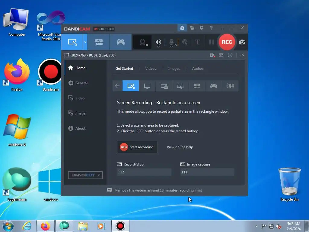Select windows-6 desktop icon

point(17,130)
